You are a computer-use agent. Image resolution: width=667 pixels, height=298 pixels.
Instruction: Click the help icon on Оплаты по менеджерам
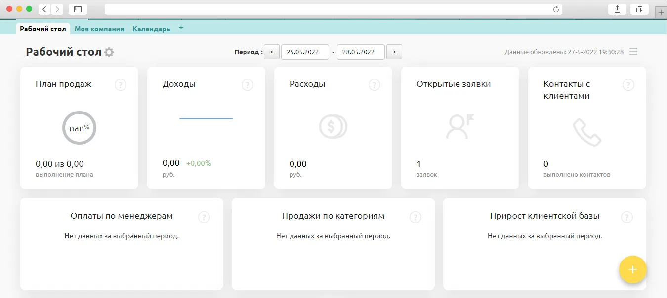[x=204, y=217]
